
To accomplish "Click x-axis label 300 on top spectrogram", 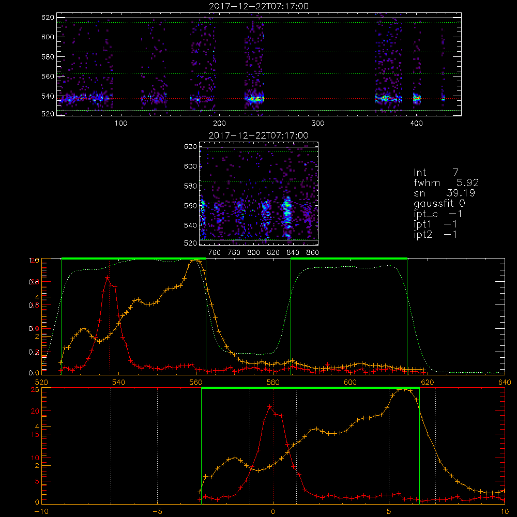I will point(318,124).
